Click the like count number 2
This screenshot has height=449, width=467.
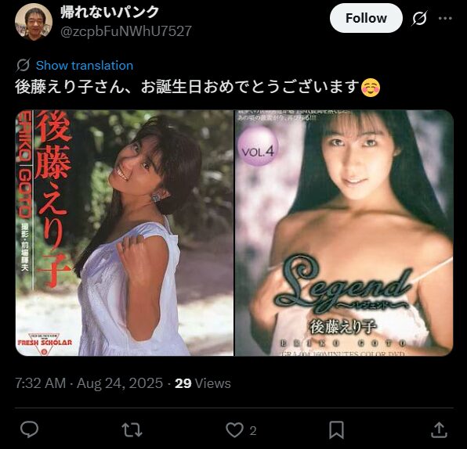click(253, 430)
